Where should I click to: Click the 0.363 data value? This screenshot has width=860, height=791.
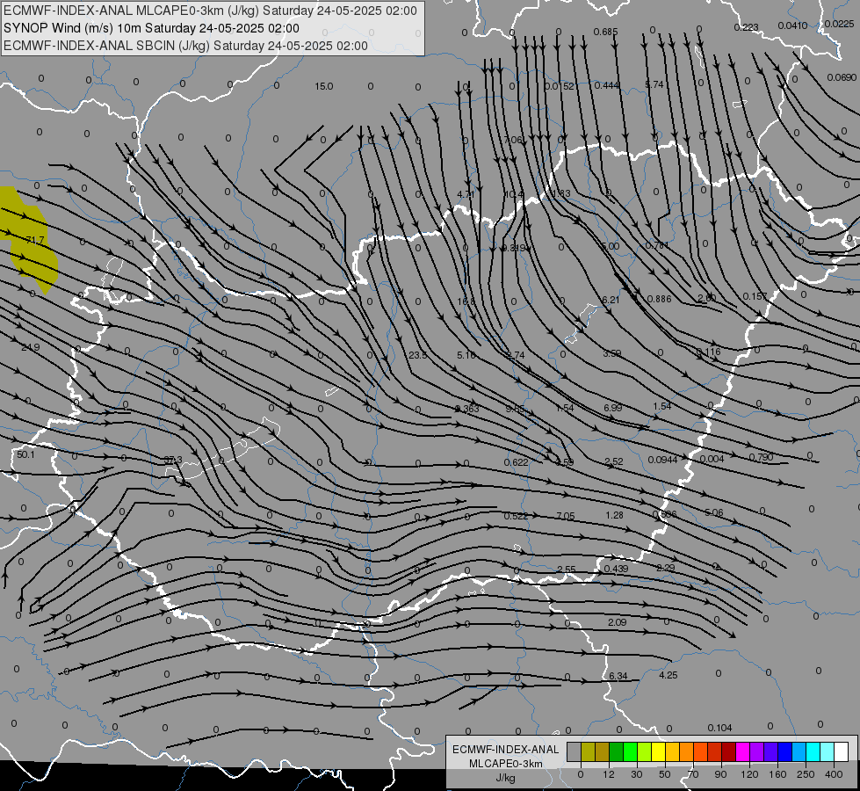[x=466, y=409]
